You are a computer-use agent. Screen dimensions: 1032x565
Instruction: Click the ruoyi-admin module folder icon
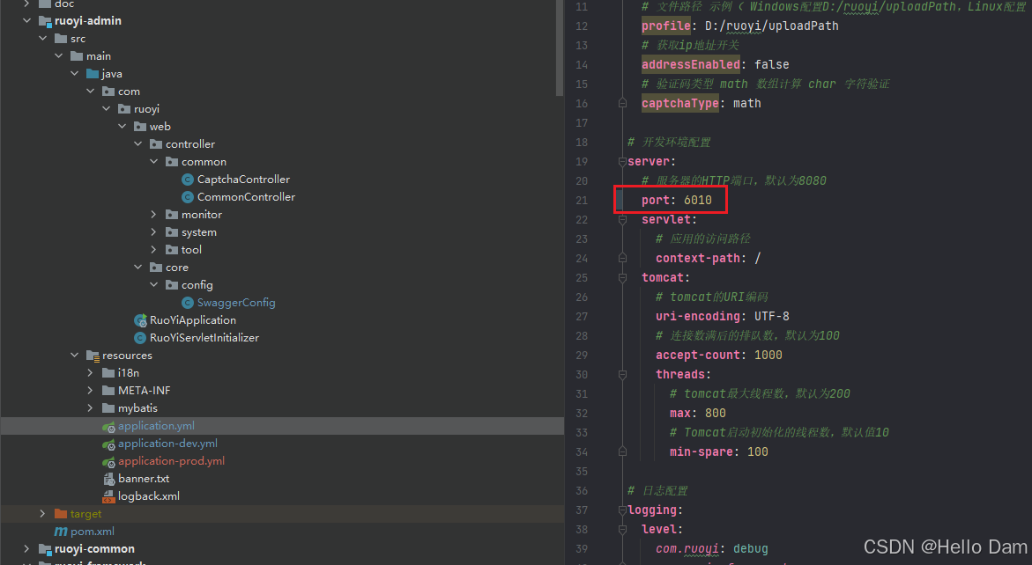pyautogui.click(x=45, y=21)
